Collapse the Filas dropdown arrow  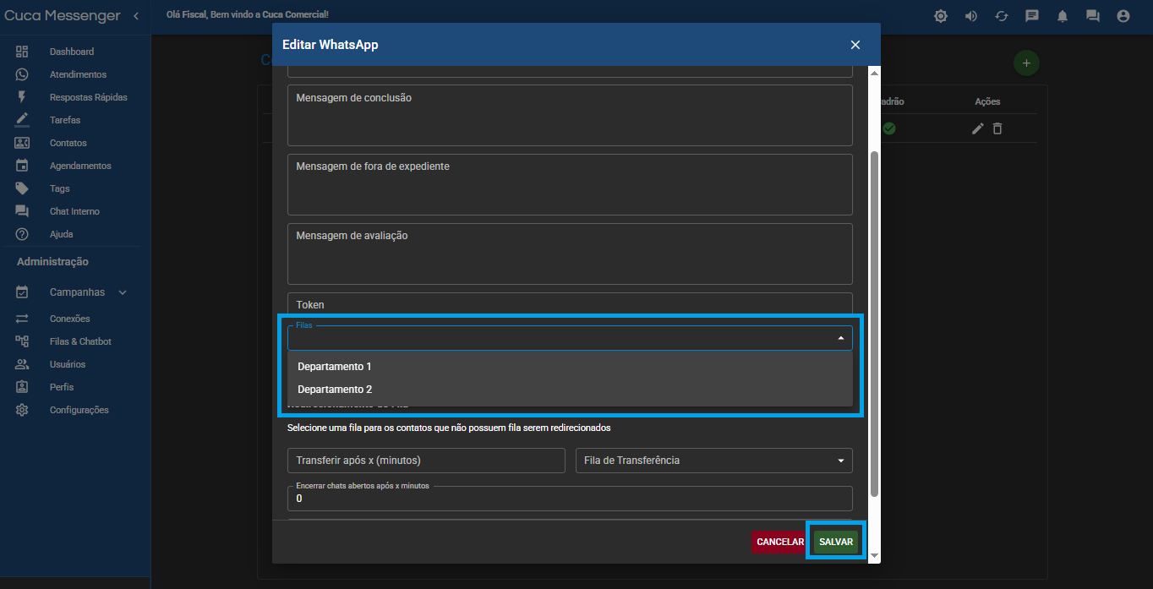(841, 338)
